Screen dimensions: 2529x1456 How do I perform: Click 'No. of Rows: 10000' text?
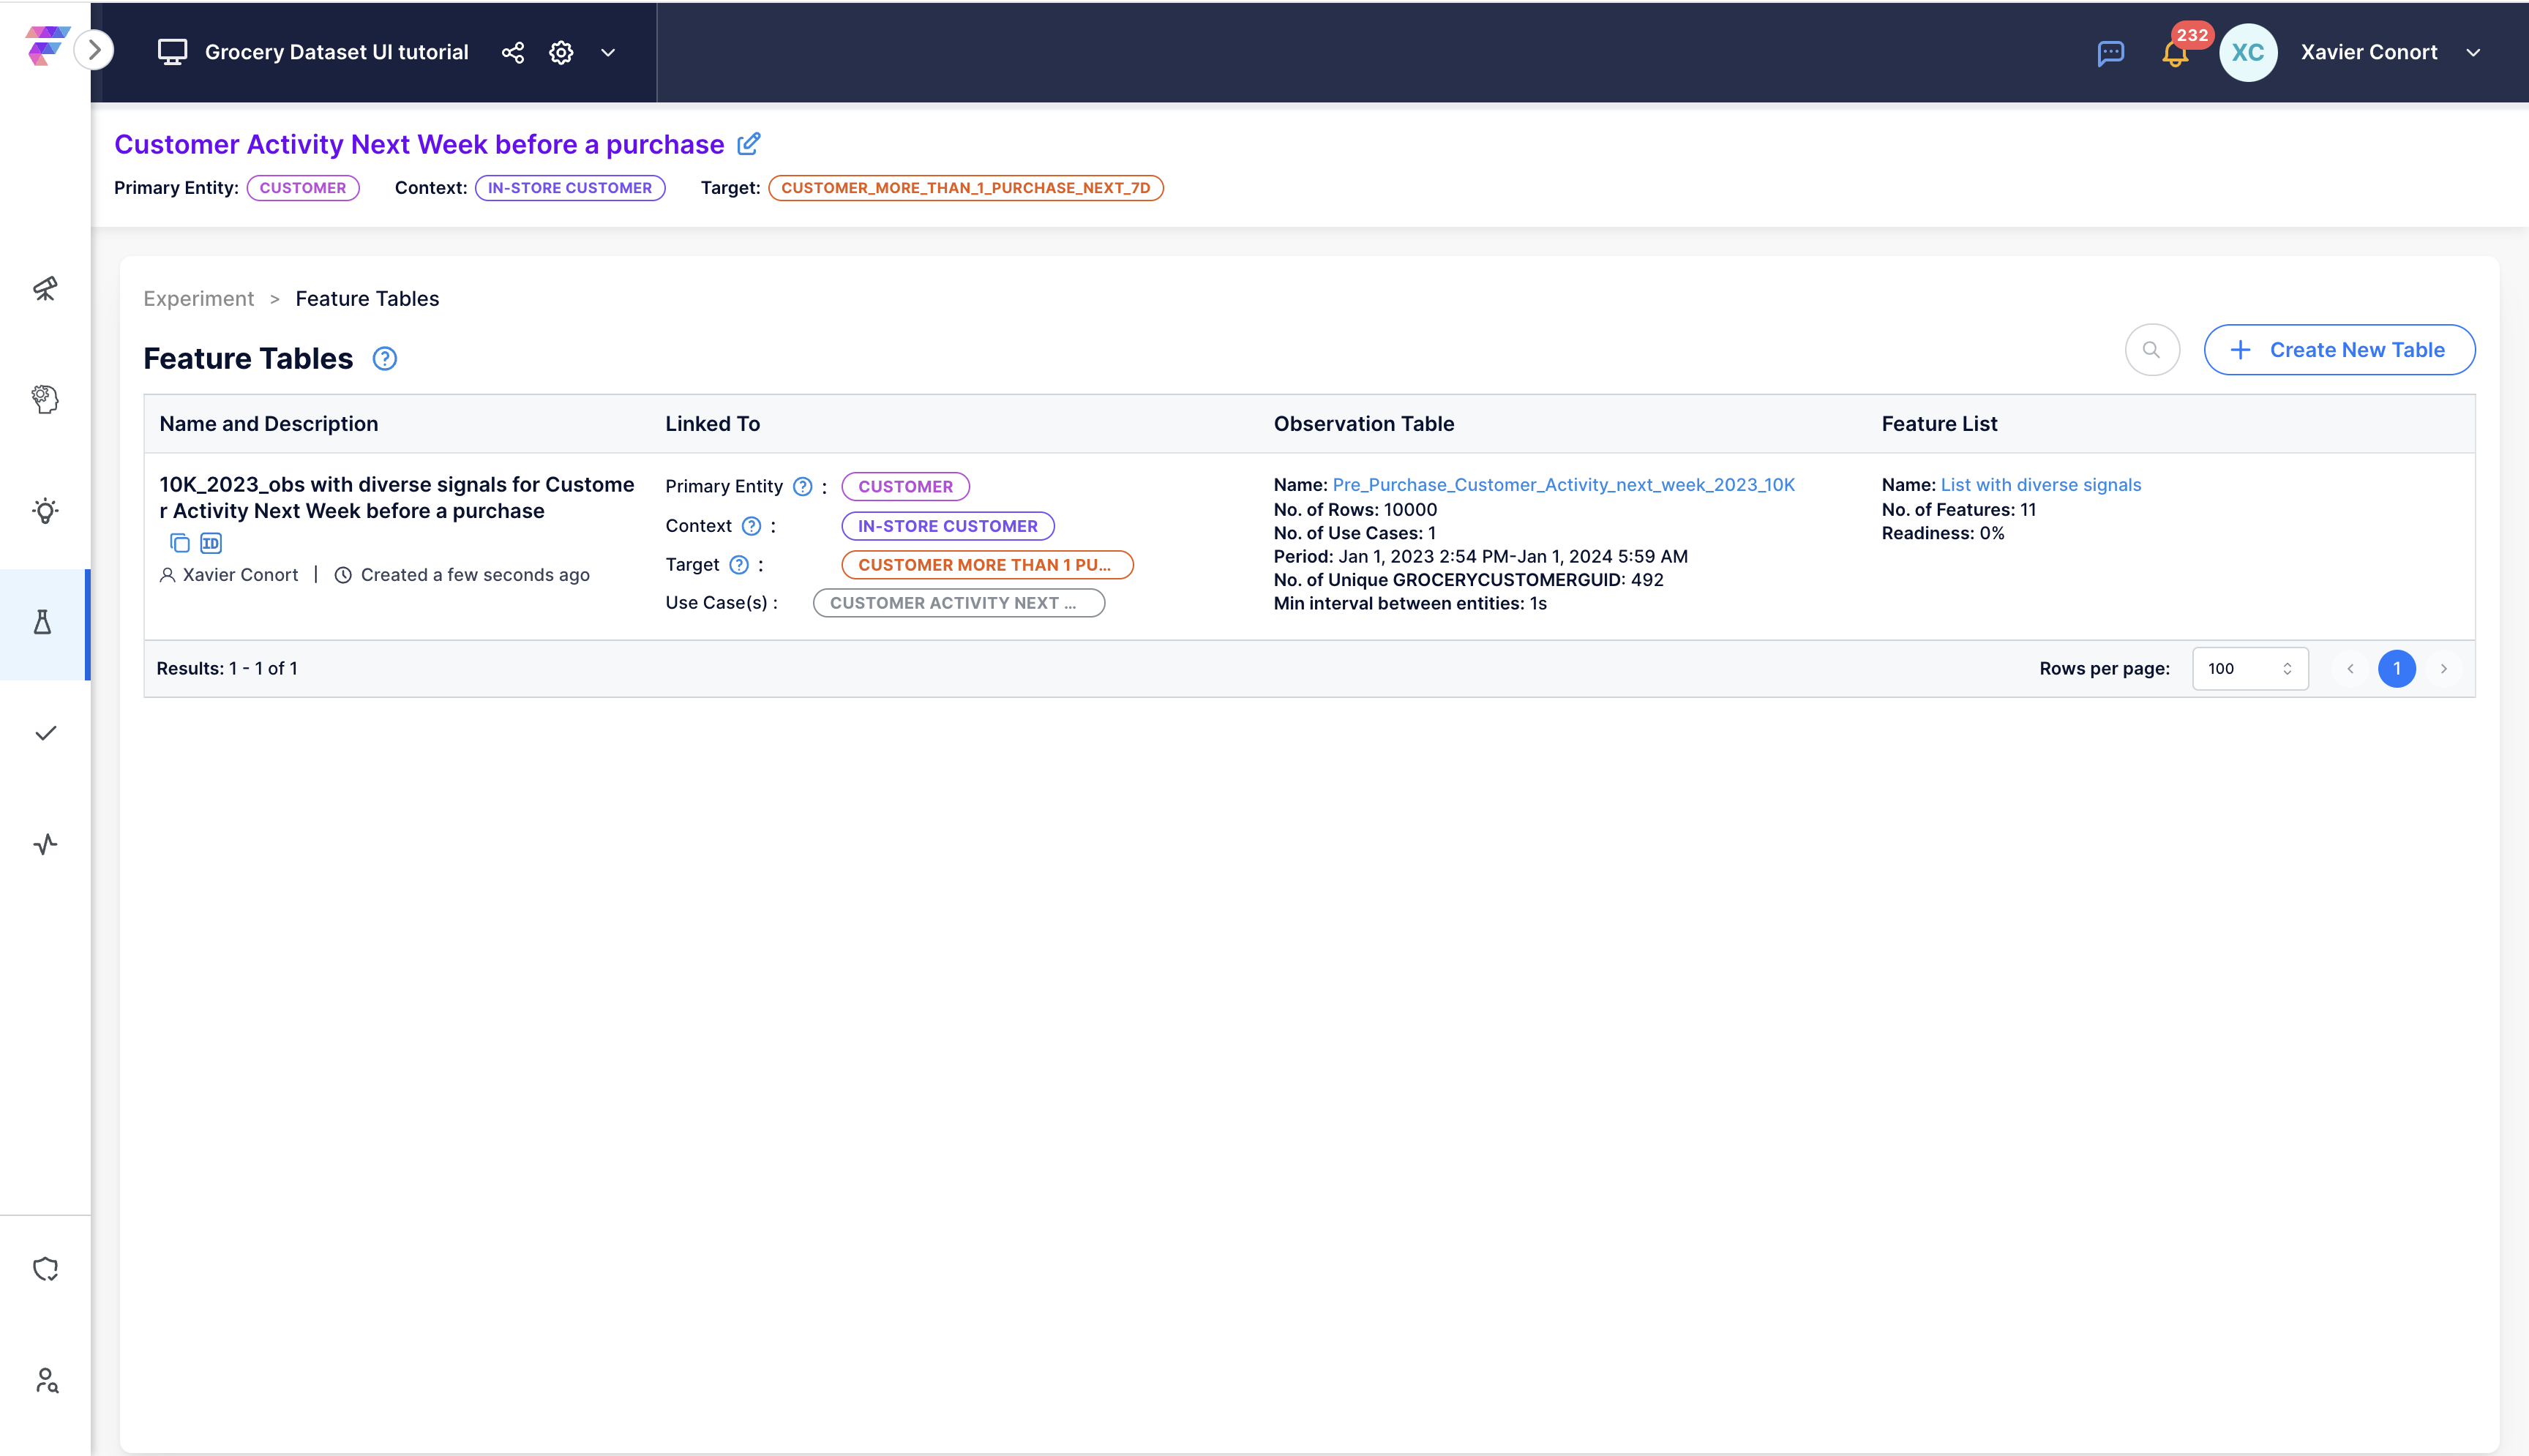coord(1355,510)
